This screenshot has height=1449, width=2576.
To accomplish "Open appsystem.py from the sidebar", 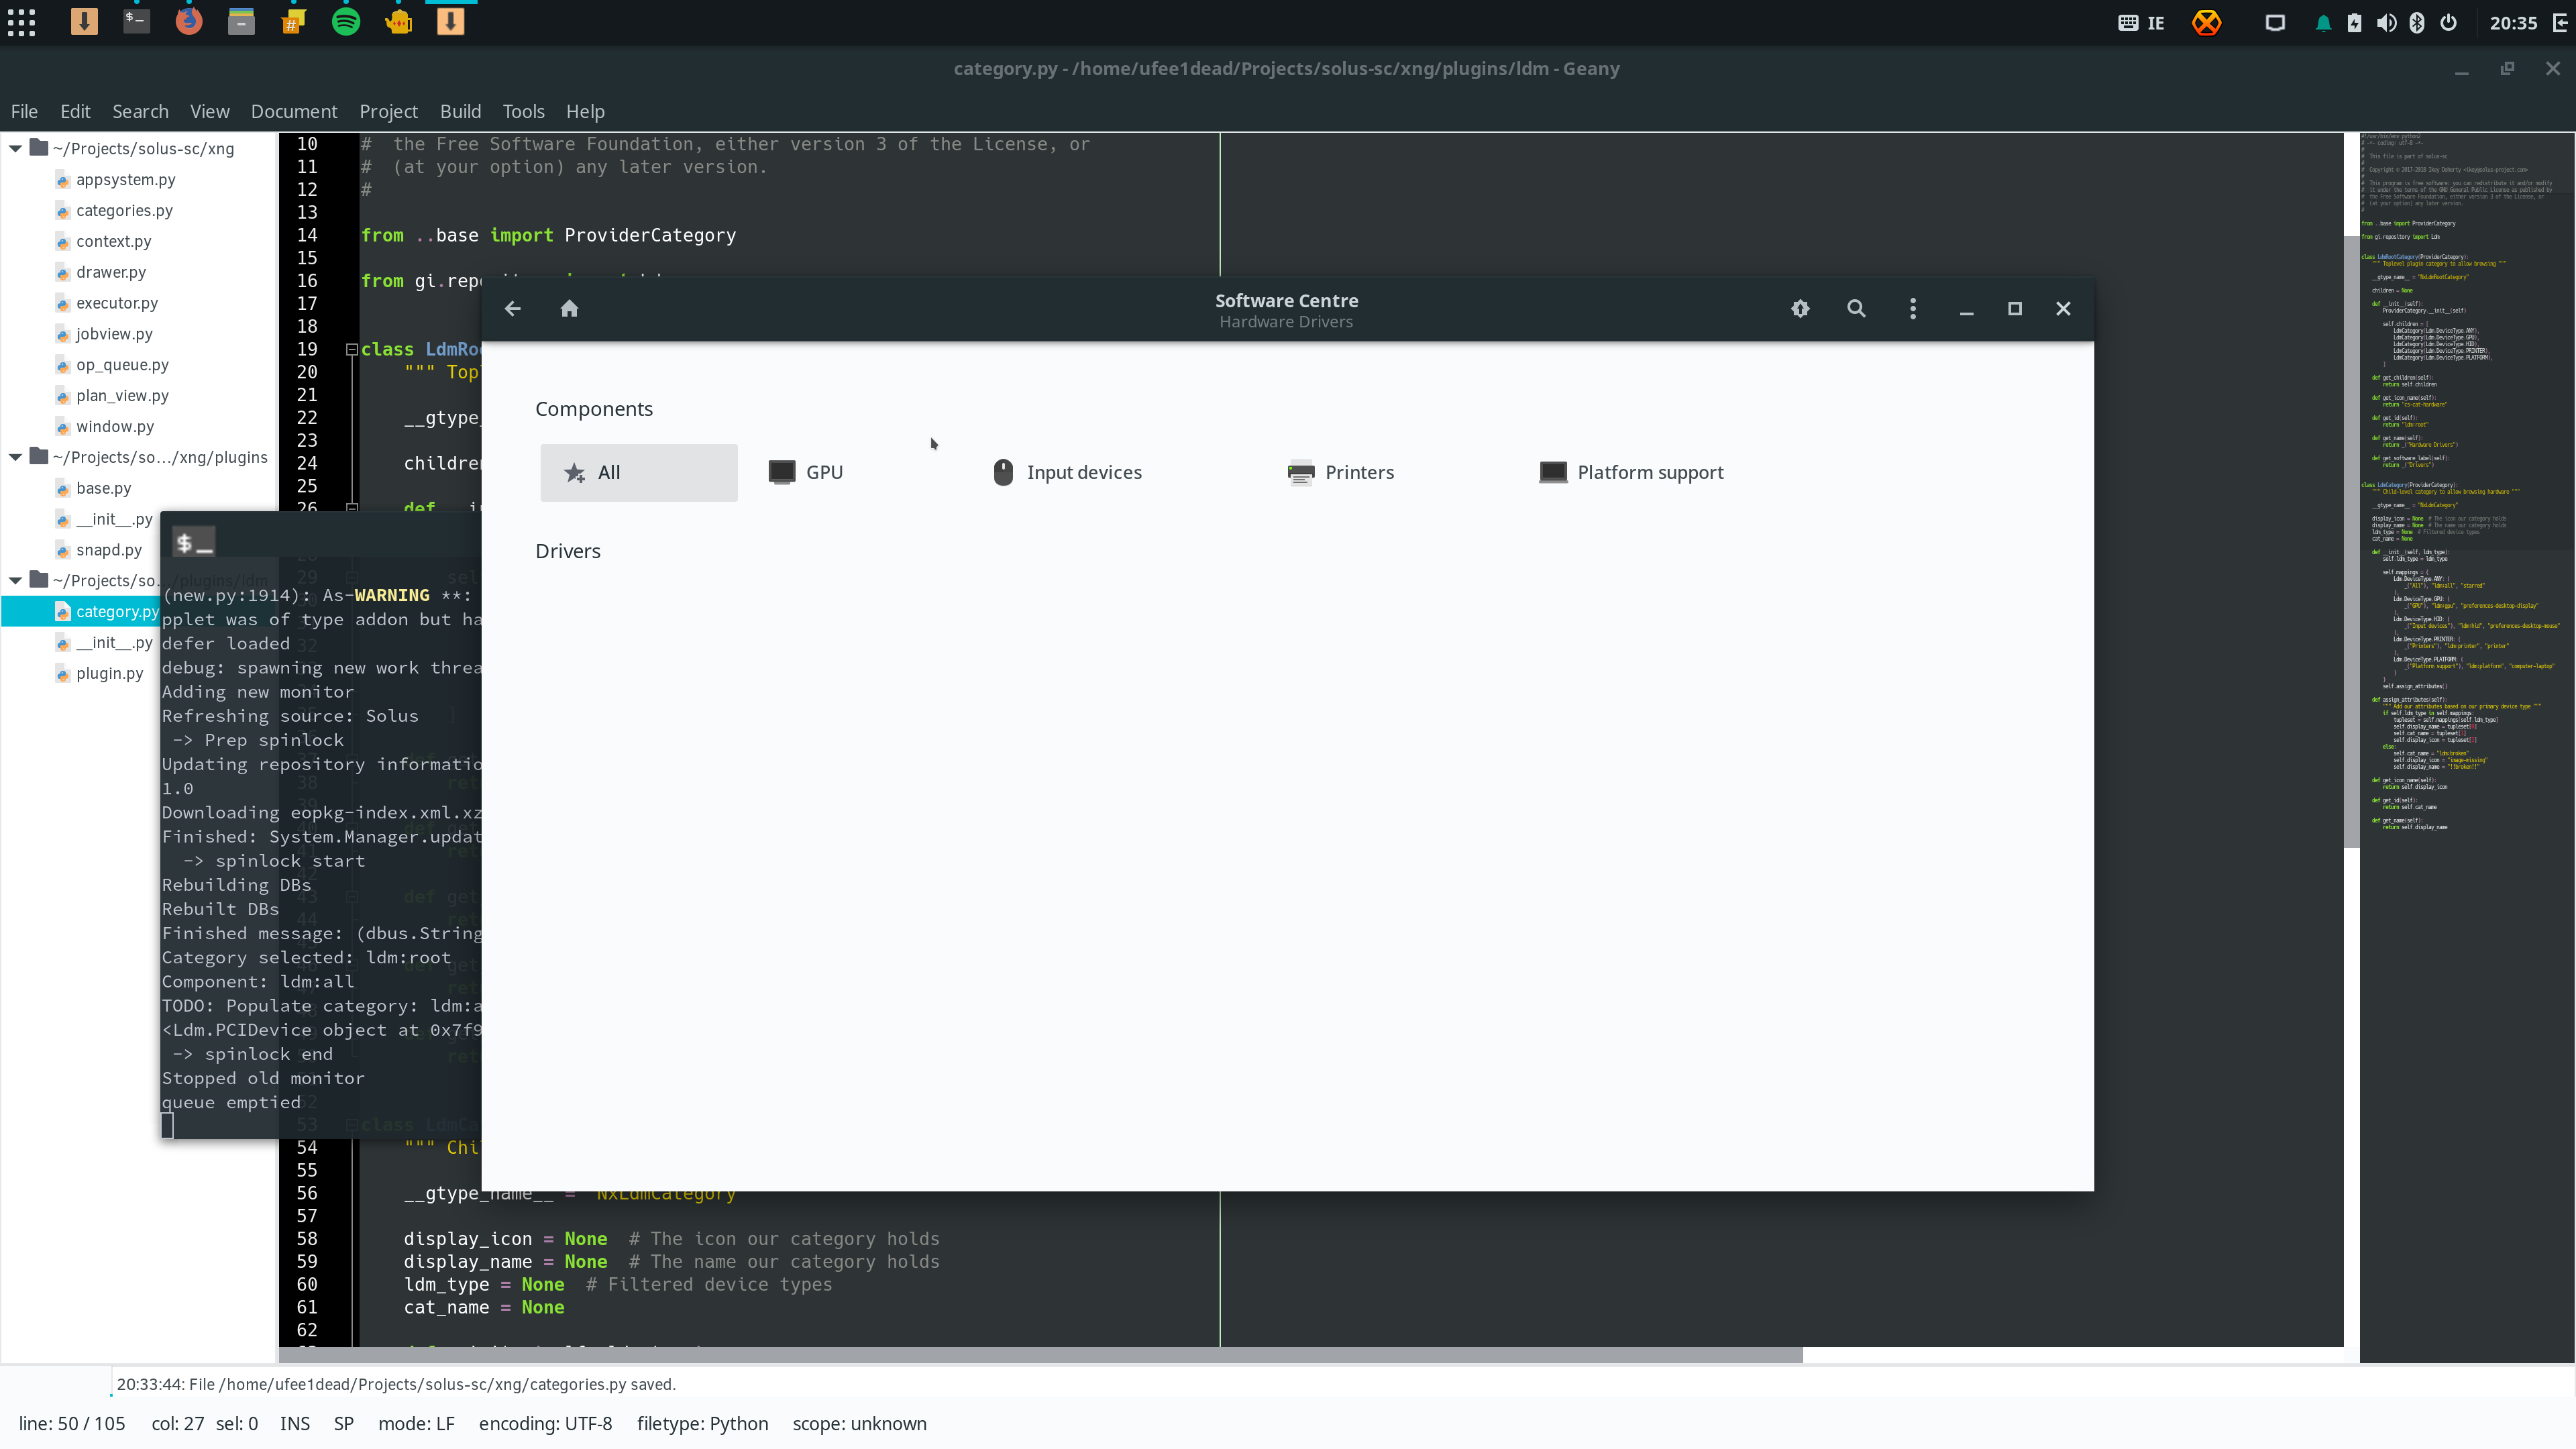I will point(125,179).
